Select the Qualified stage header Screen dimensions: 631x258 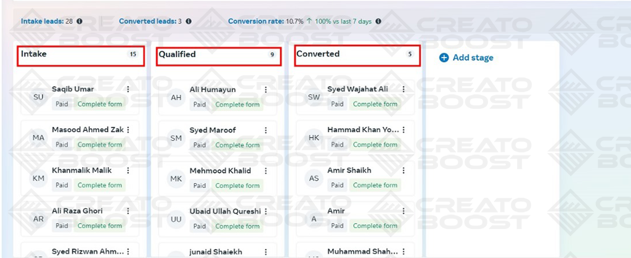click(x=219, y=55)
